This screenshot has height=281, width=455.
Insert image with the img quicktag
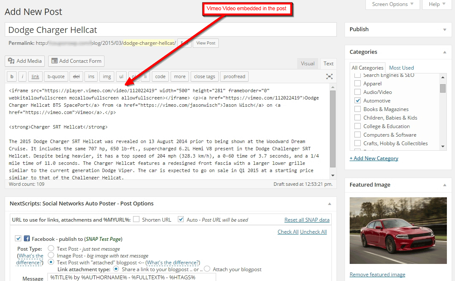click(x=107, y=76)
